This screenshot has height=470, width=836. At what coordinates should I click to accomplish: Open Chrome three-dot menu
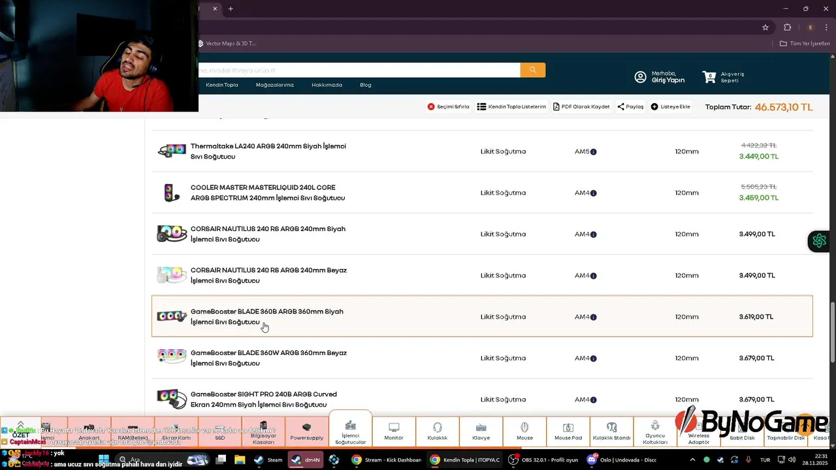826,27
